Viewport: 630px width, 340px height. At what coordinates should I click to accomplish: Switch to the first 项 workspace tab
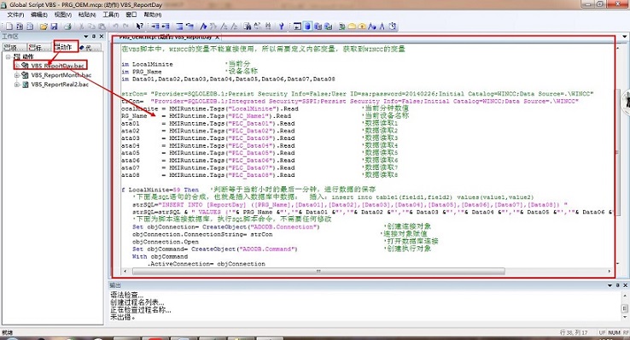point(14,48)
